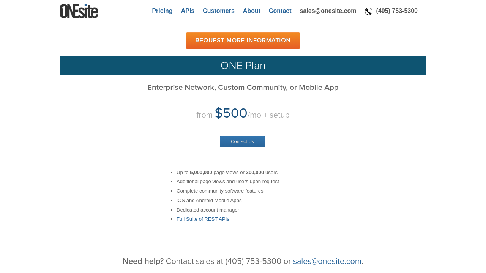Go to the APIs page
This screenshot has height=273, width=486.
click(188, 11)
